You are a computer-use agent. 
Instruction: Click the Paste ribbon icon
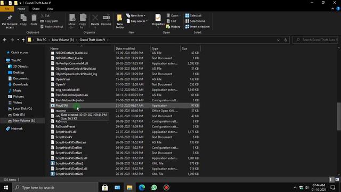click(x=34, y=20)
